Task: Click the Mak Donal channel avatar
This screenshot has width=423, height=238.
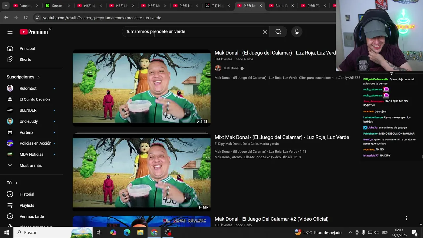Action: pos(218,68)
